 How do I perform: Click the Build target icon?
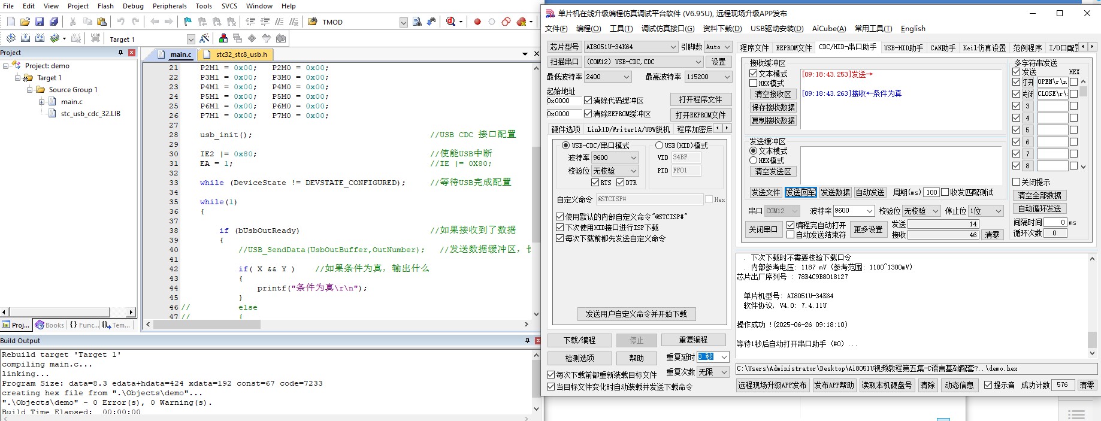coord(25,38)
